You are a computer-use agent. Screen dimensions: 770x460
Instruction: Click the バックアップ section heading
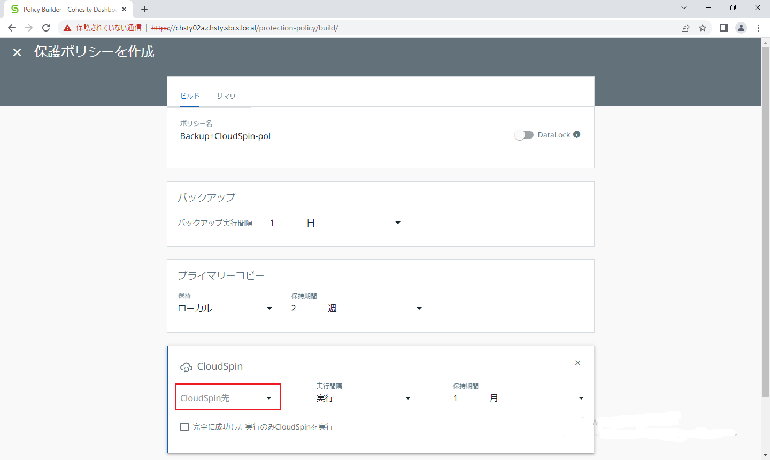206,197
